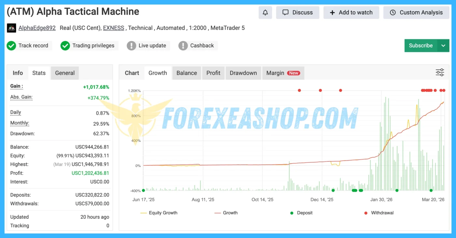Open the Subscribe dropdown arrow

pos(444,46)
